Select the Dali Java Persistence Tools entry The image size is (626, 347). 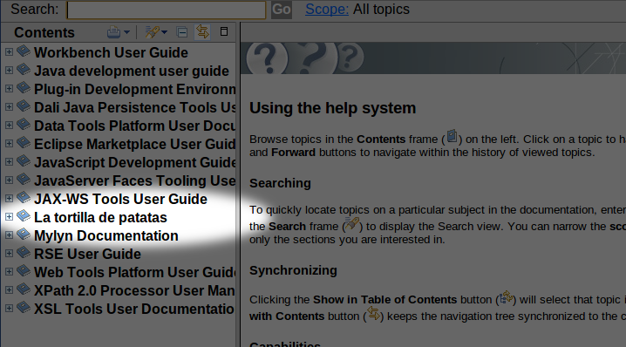(135, 108)
